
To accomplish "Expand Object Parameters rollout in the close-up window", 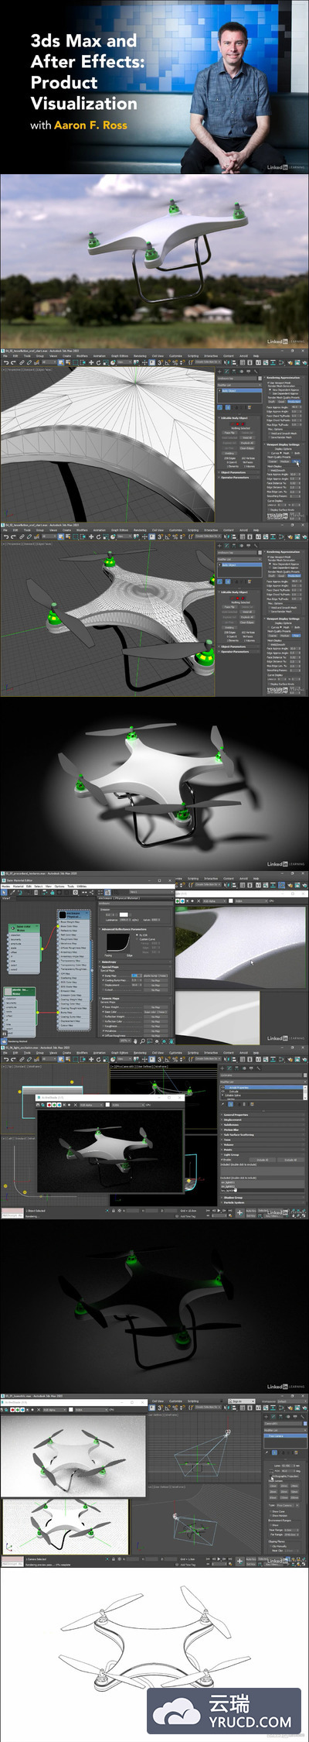I will coord(239,472).
